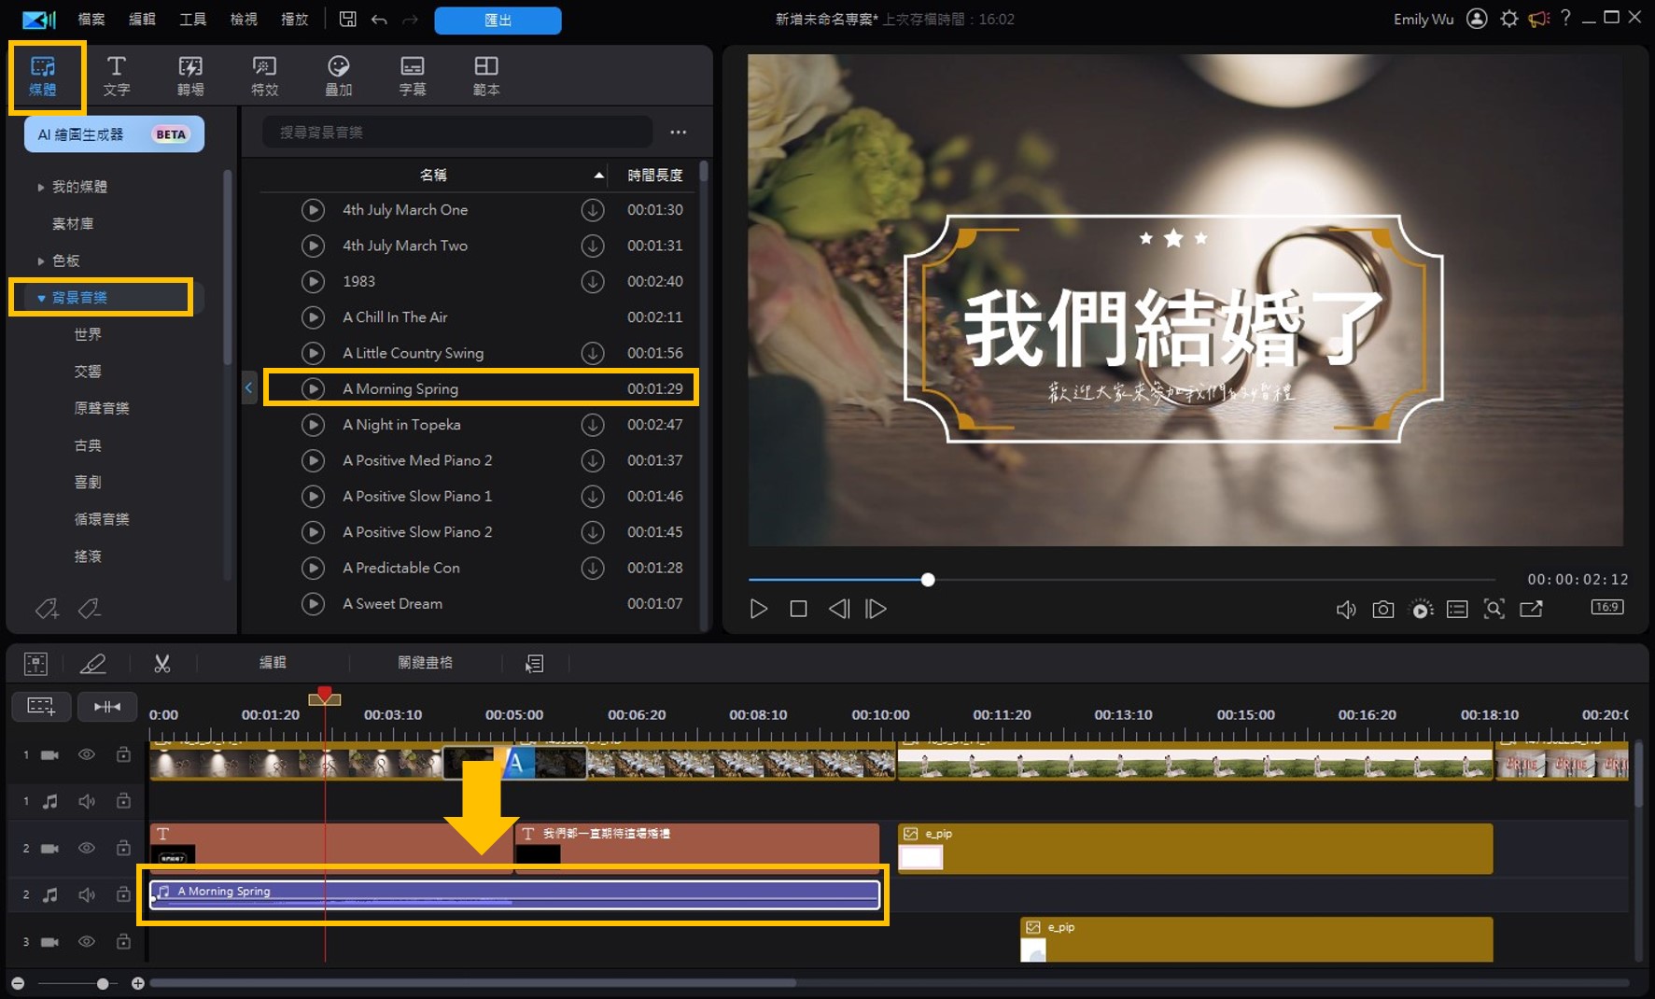The height and width of the screenshot is (999, 1655).
Task: Play a preview of A Morning Spring
Action: (313, 388)
